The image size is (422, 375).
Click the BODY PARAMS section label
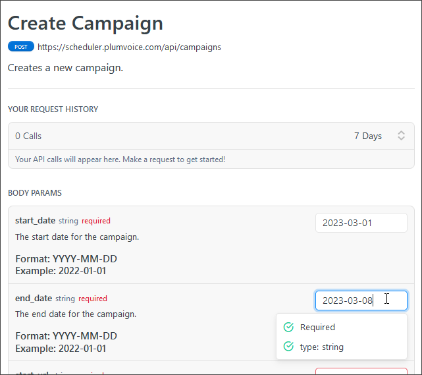[35, 193]
